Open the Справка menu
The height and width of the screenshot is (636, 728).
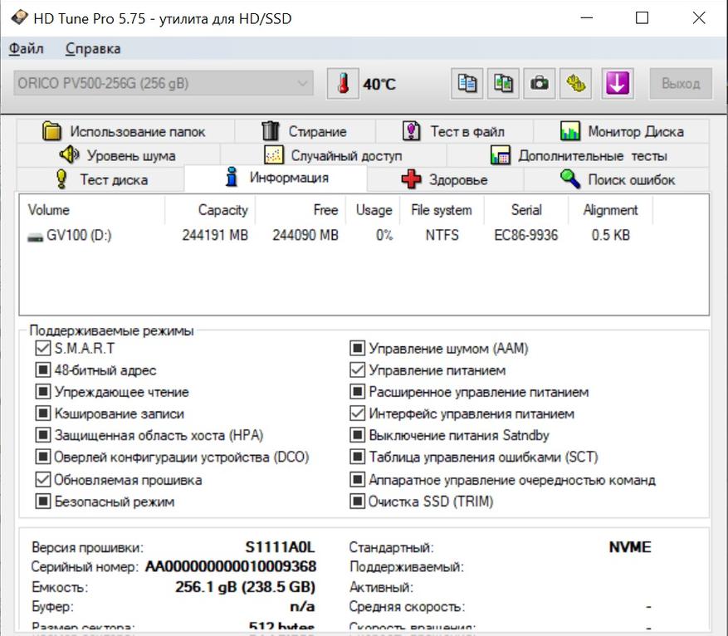pyautogui.click(x=93, y=49)
